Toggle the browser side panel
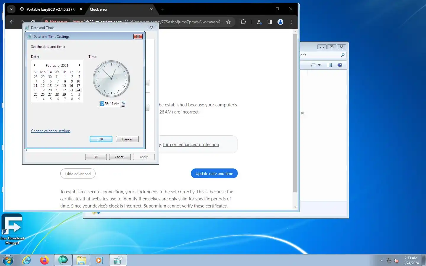This screenshot has width=426, height=266. (270, 22)
